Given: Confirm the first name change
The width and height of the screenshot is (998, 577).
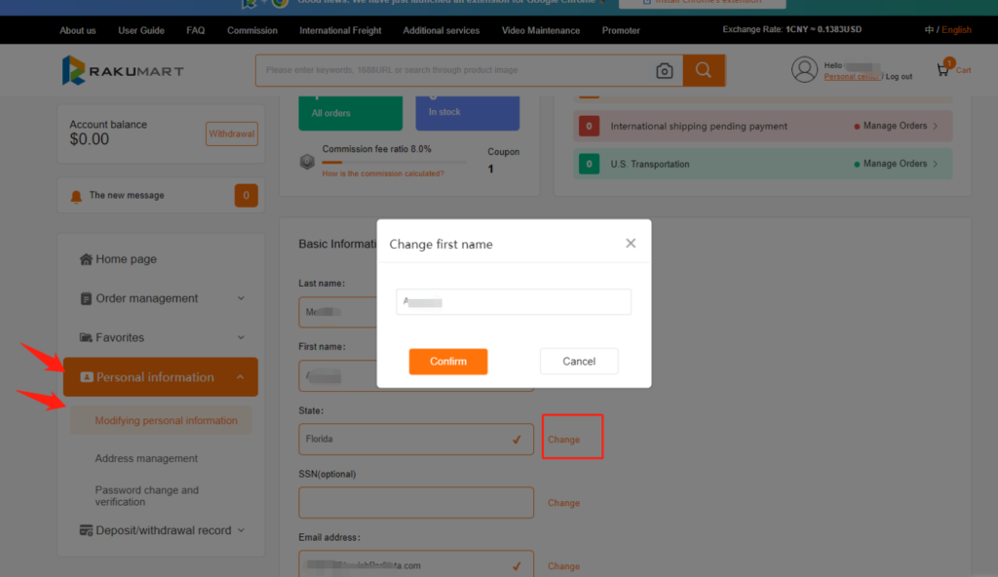Looking at the screenshot, I should click(448, 362).
